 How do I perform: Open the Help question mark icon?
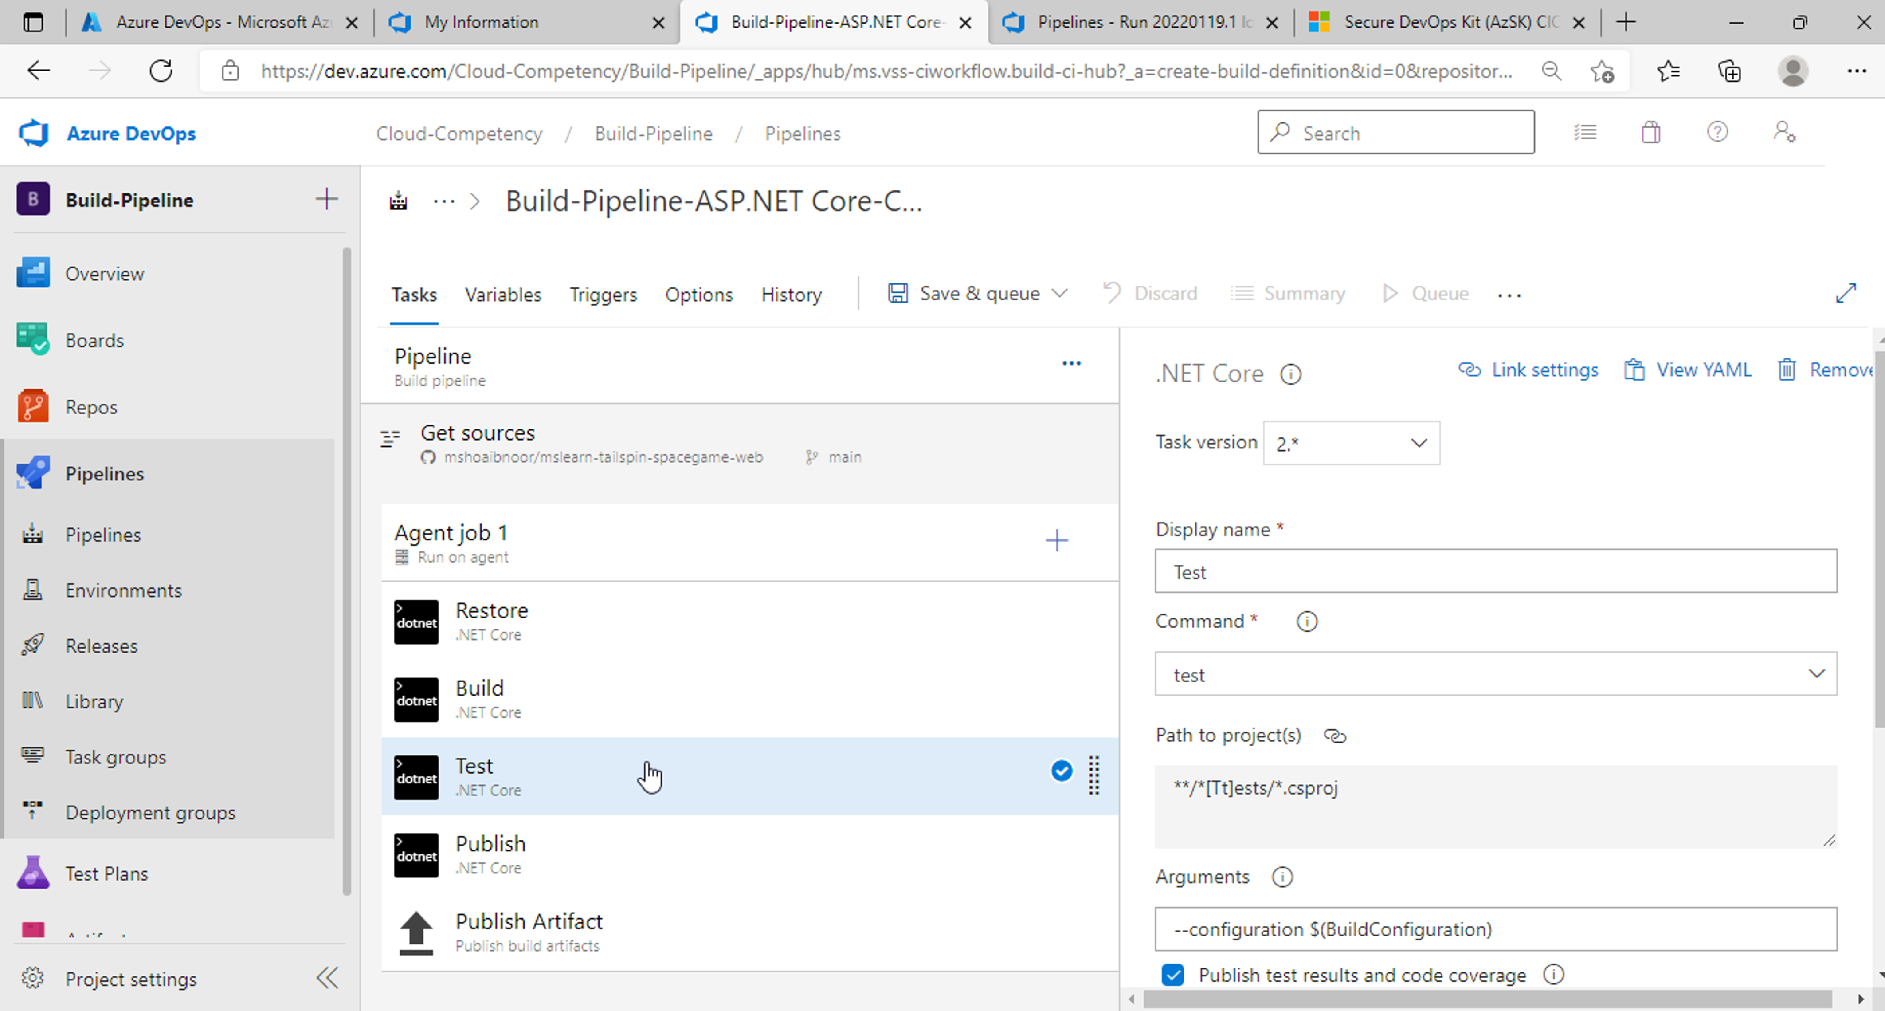[x=1717, y=132]
